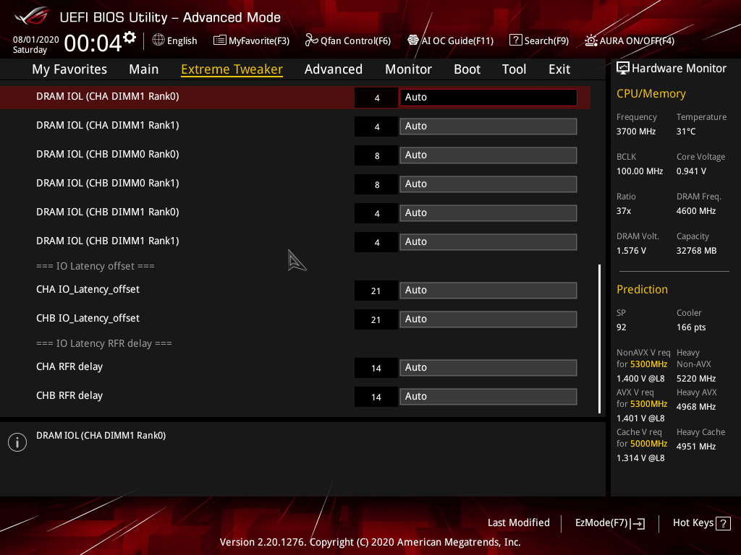The width and height of the screenshot is (741, 555).
Task: Toggle AURA lighting icon
Action: point(590,40)
